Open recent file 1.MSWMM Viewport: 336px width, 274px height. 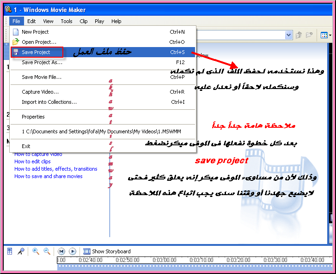[103, 131]
